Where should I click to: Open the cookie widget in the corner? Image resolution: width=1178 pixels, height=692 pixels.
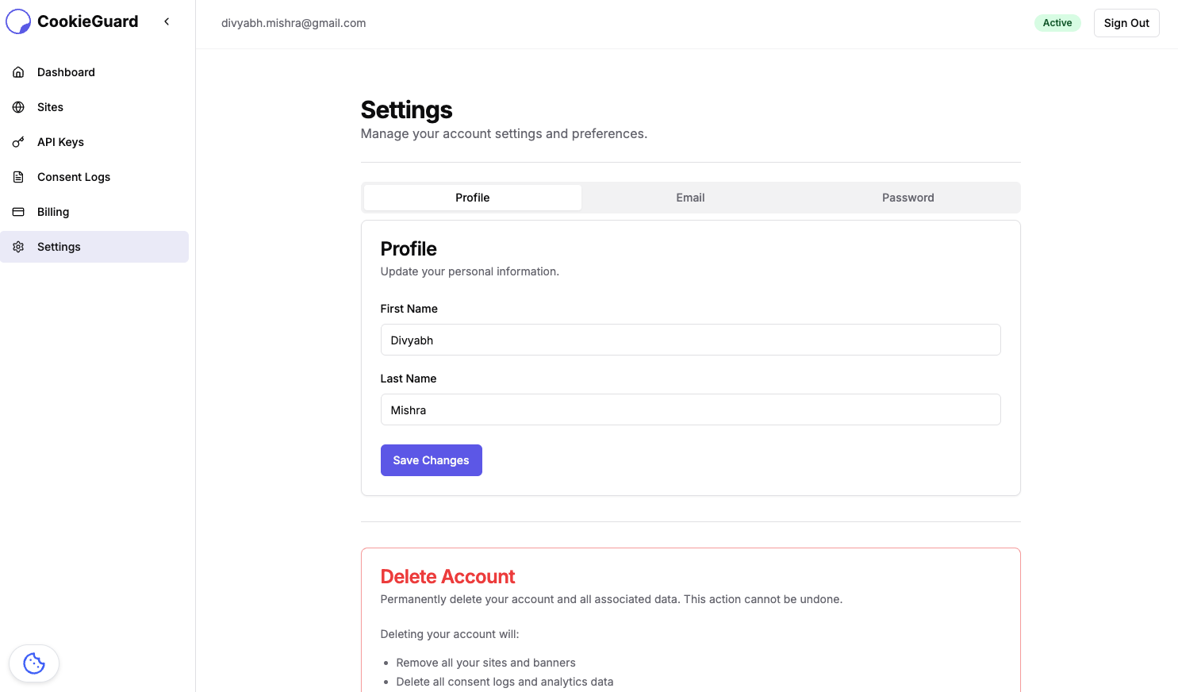tap(34, 663)
